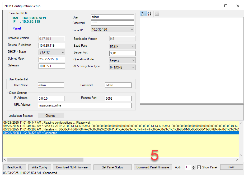Increase Addr value with up arrow
Screen dimensions: 244x175
194,166
